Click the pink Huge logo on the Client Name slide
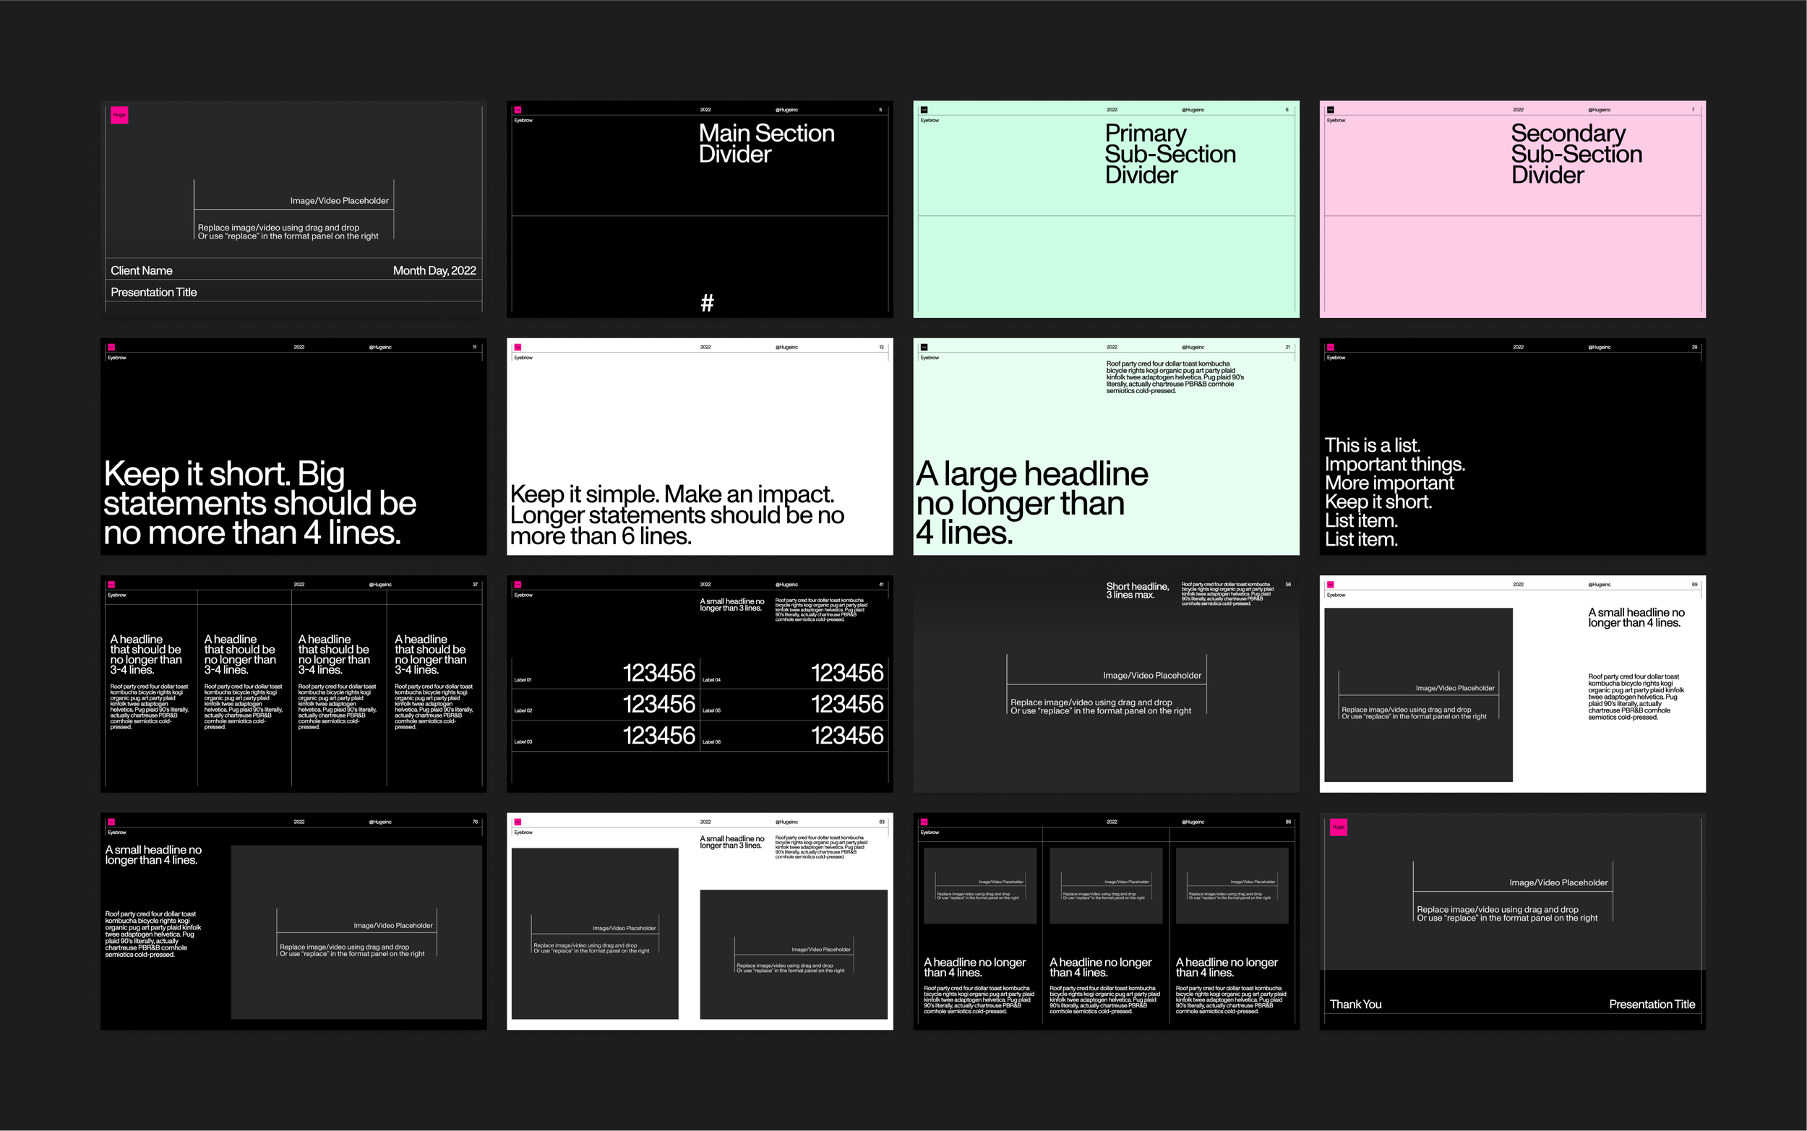 pyautogui.click(x=120, y=115)
